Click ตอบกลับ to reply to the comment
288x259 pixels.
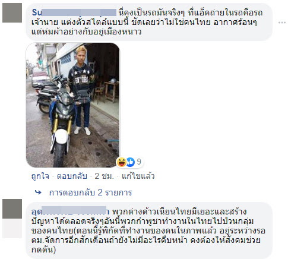tap(72, 176)
